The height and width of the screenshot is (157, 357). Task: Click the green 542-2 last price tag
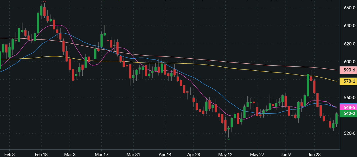coord(349,113)
